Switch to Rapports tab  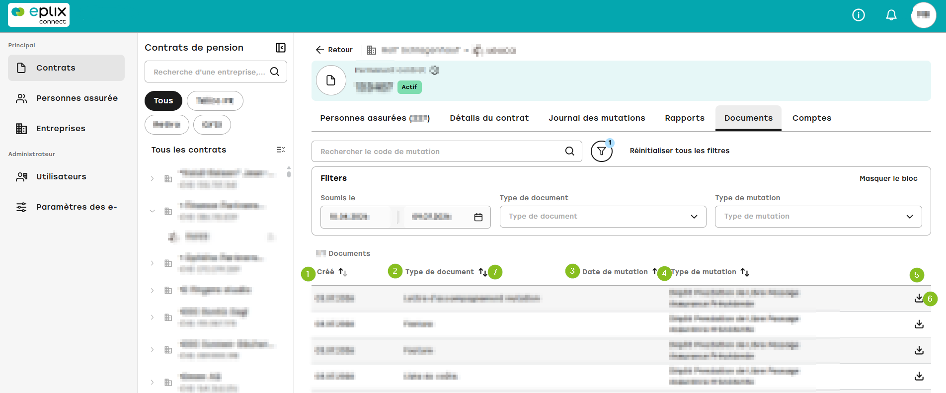point(685,118)
